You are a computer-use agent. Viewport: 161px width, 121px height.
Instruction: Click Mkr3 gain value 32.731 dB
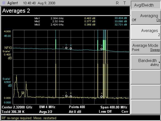coord(121,25)
